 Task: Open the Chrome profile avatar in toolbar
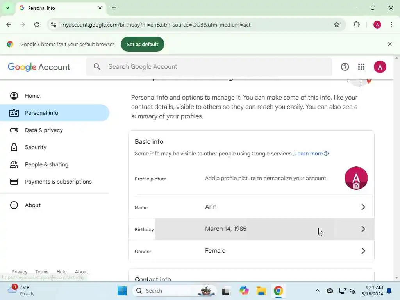(377, 25)
